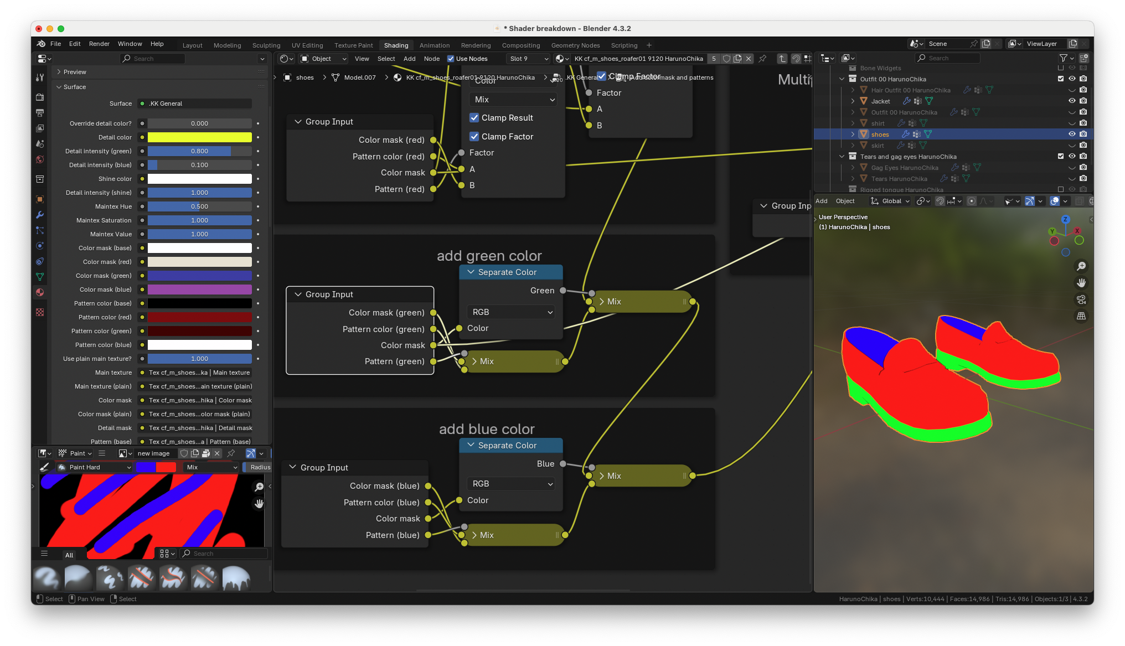
Task: Open the World properties tab
Action: [x=40, y=159]
